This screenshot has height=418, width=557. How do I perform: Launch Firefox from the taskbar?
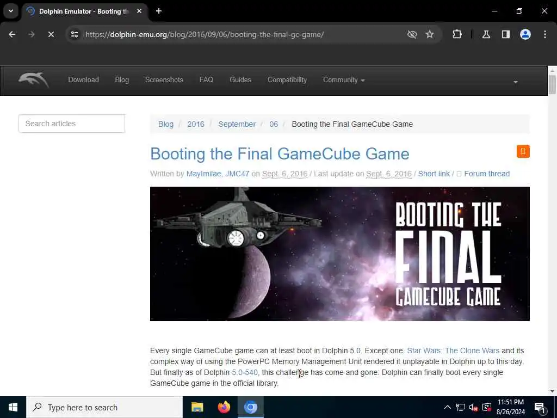pos(224,407)
